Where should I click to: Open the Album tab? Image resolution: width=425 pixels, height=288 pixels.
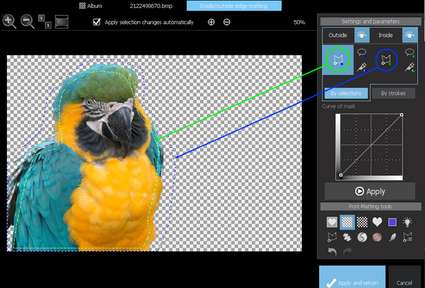tap(90, 6)
